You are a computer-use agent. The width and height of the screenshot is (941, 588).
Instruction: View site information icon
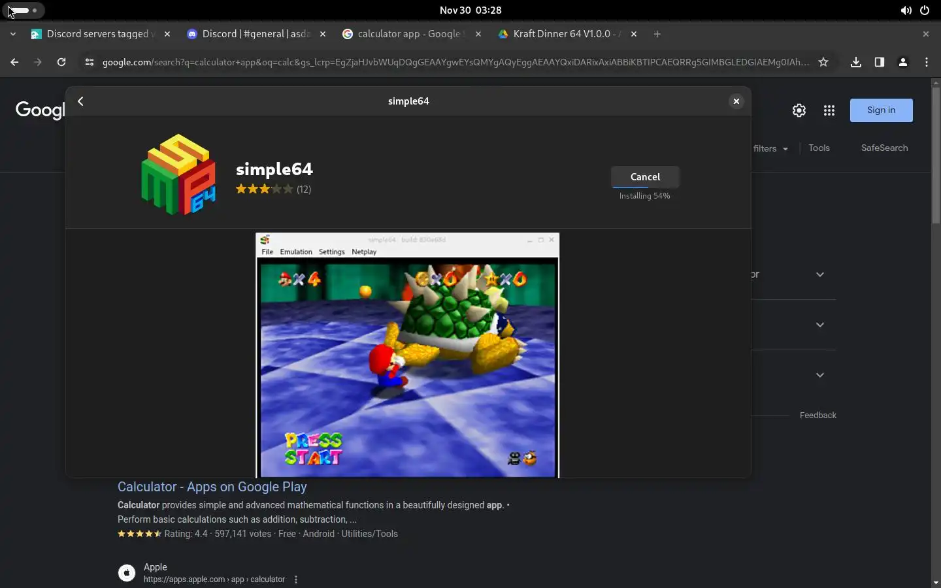[x=90, y=62]
